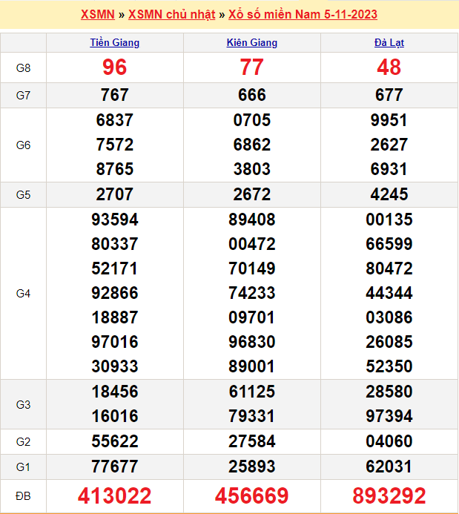Screen dimensions: 459x514
Task: Click the G8 prize row label
Action: pyautogui.click(x=23, y=68)
